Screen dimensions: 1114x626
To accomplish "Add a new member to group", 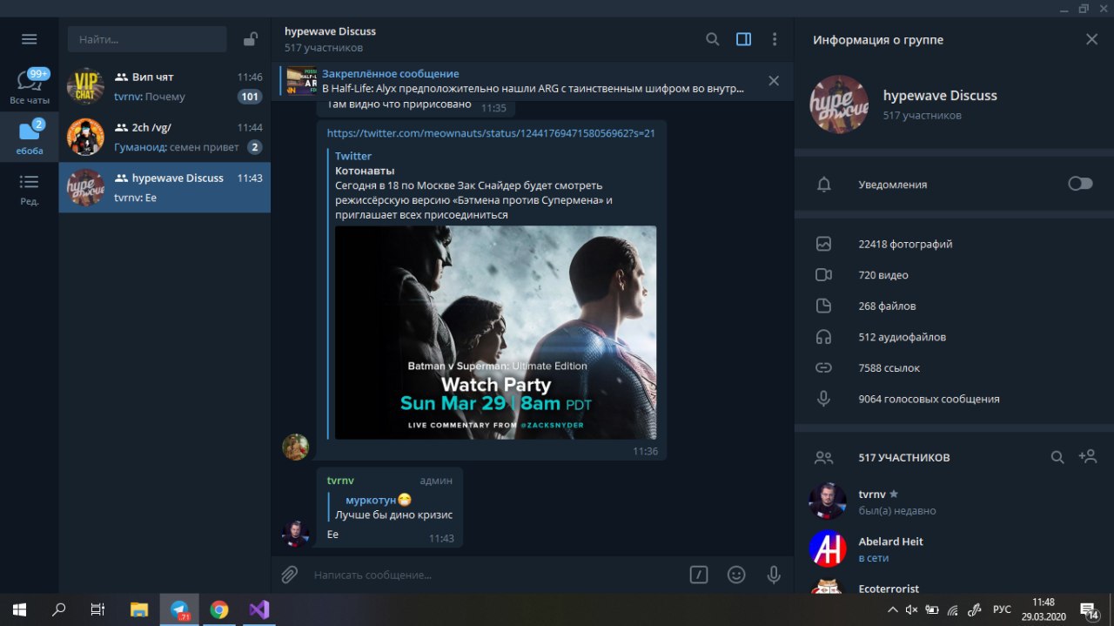I will pos(1087,456).
